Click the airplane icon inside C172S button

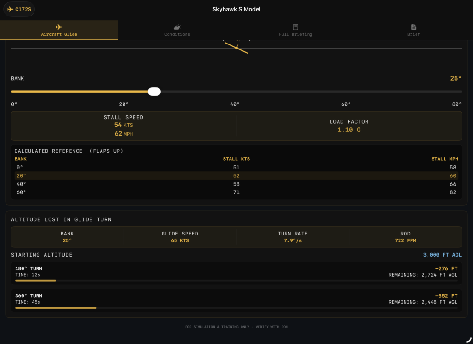(10, 9)
